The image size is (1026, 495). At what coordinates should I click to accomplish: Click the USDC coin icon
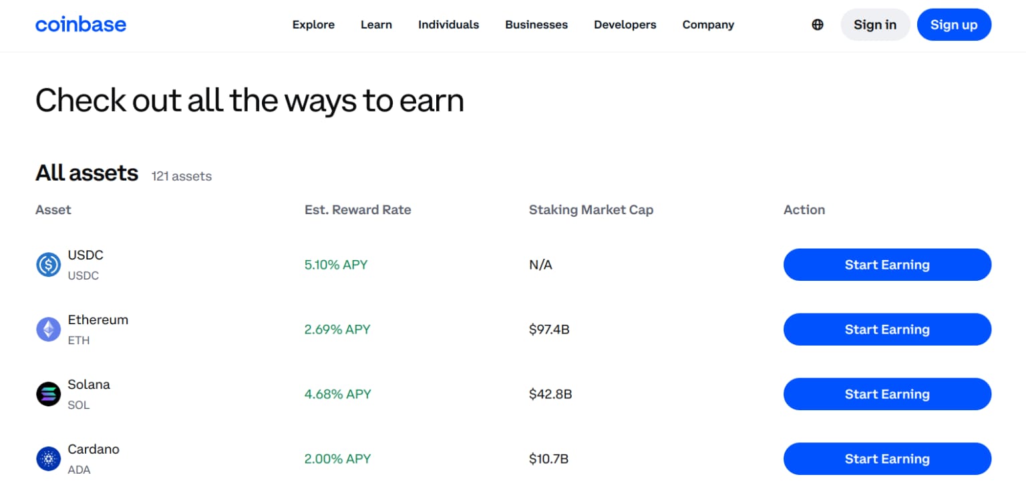coord(48,265)
